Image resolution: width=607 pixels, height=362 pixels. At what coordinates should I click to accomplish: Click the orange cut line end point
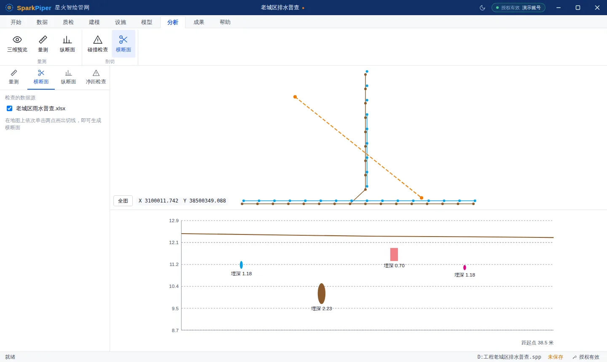(x=422, y=198)
